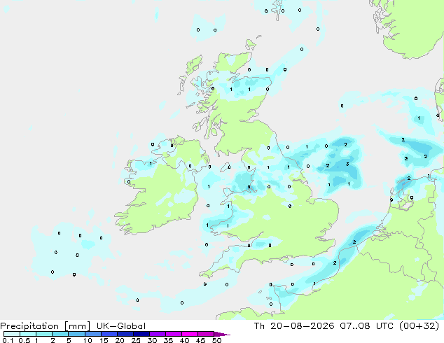This screenshot has width=444, height=343.
Task: Select the "35" legend scale label
Action: pos(168,340)
